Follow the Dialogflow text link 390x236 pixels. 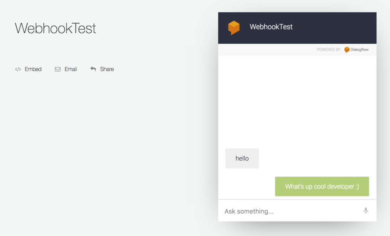click(360, 50)
